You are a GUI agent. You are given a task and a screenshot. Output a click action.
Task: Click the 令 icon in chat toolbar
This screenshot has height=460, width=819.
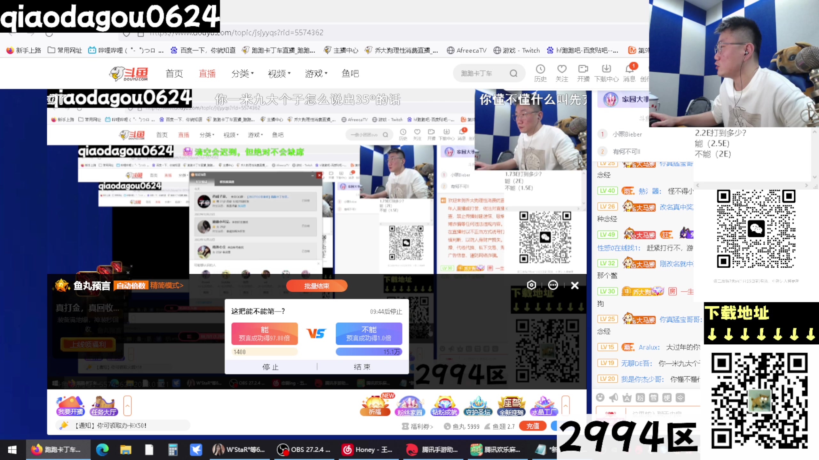point(680,398)
